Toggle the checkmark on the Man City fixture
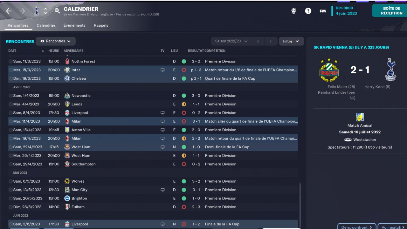Image resolution: width=407 pixels, height=229 pixels. click(x=10, y=190)
